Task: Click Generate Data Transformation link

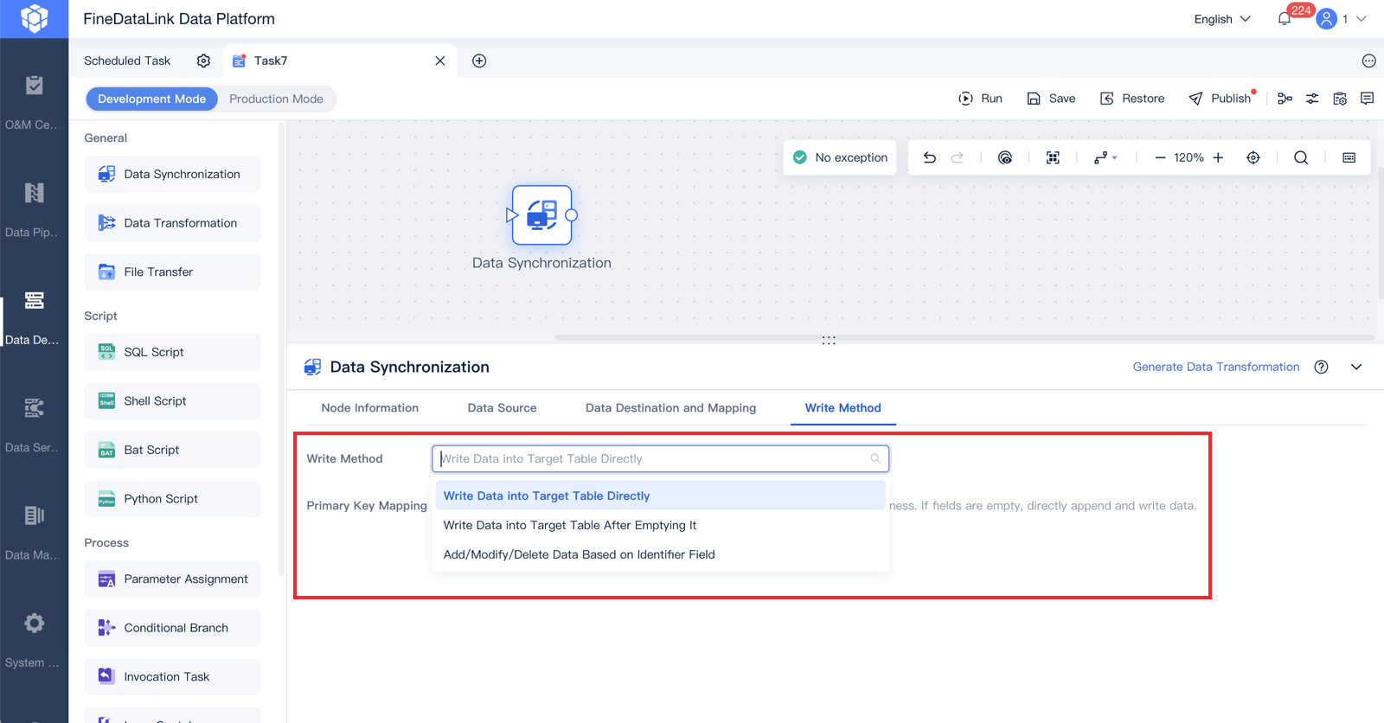Action: (x=1216, y=367)
